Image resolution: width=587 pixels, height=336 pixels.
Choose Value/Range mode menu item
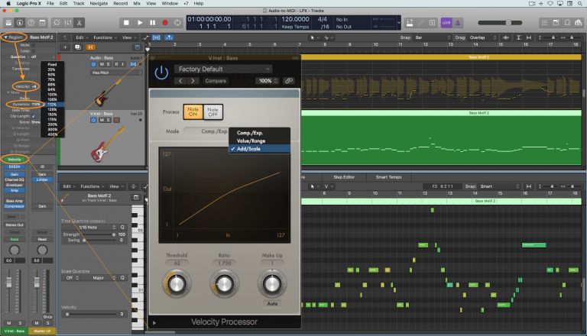tap(259, 141)
